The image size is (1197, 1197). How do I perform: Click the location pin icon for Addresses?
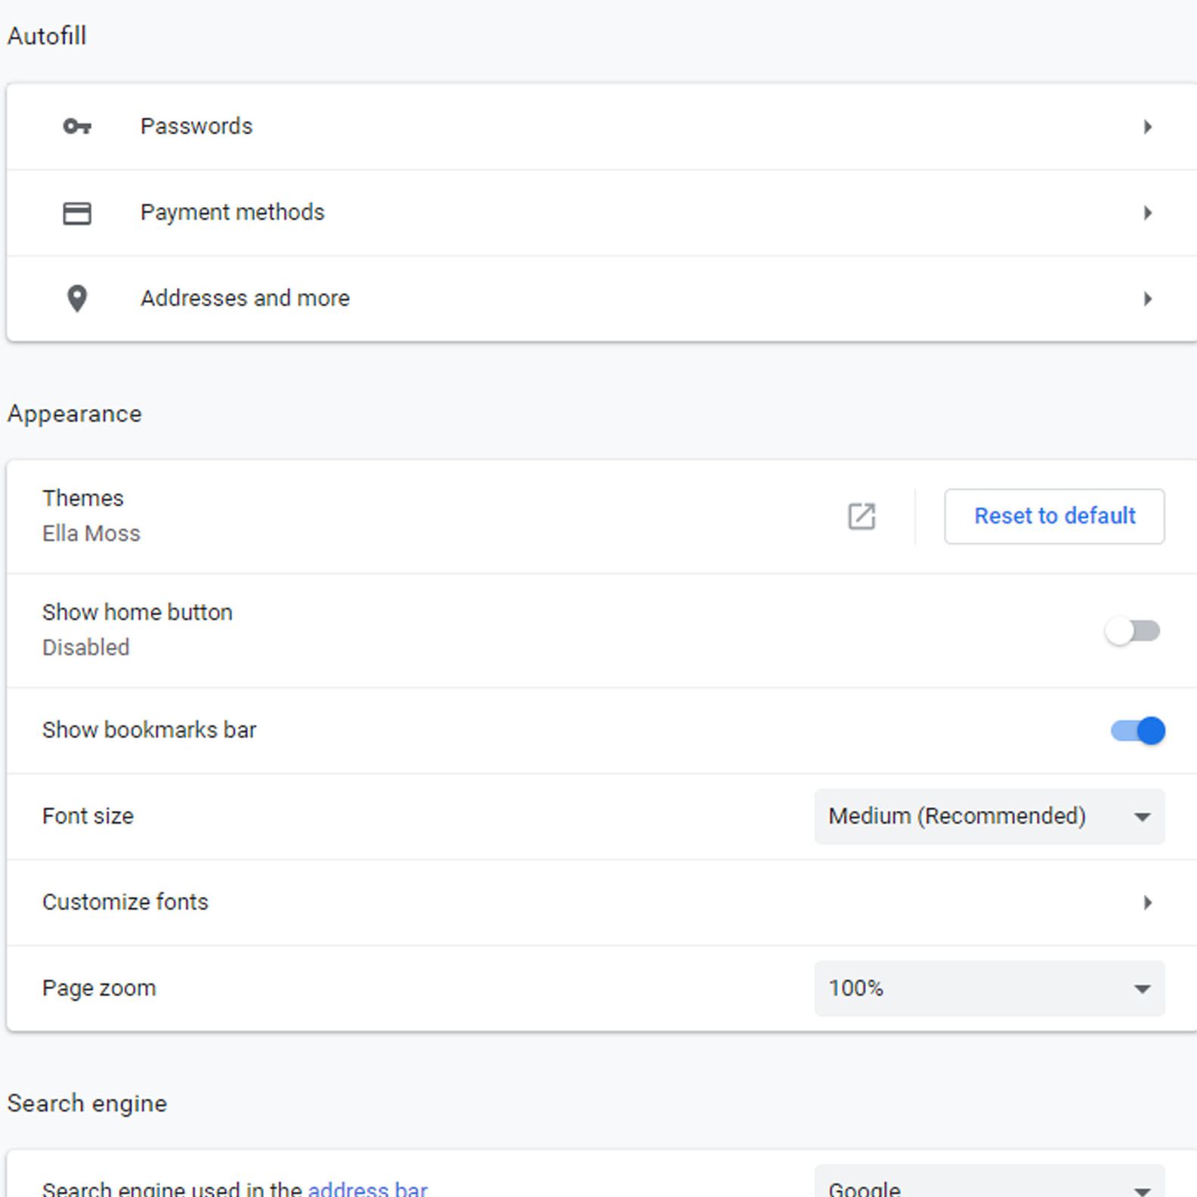(x=77, y=298)
